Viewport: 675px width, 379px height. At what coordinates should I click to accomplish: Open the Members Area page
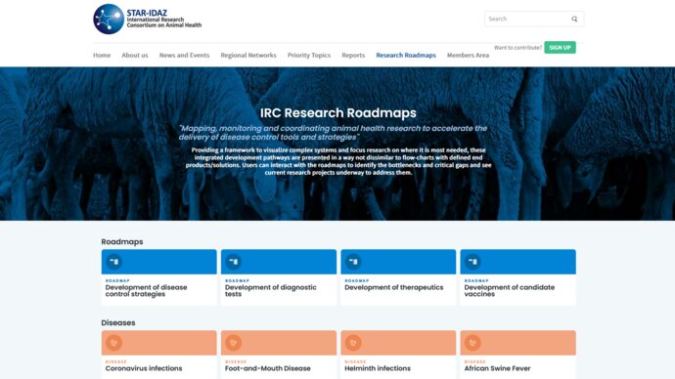[x=468, y=55]
